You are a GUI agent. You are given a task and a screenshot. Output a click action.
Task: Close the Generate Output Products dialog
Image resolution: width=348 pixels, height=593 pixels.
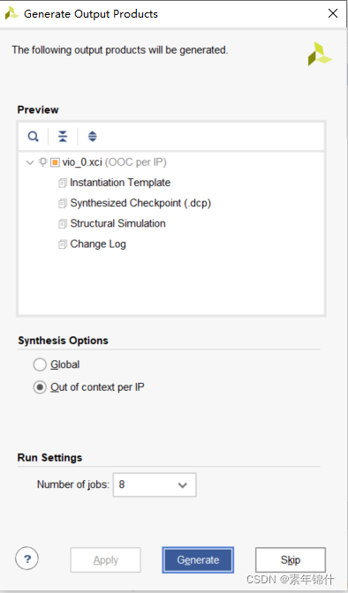(x=333, y=13)
